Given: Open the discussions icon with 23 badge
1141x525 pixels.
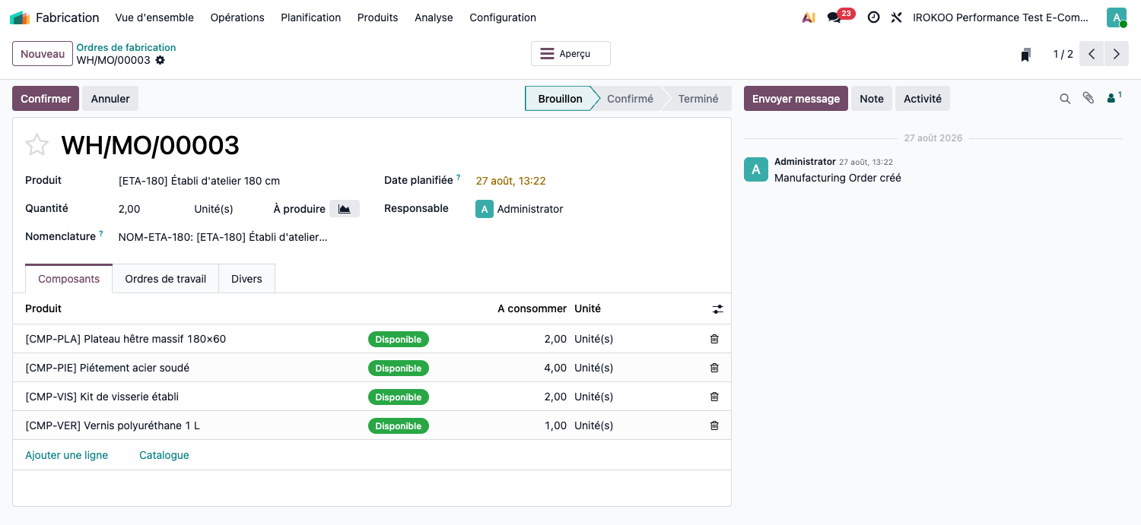Looking at the screenshot, I should [x=840, y=17].
